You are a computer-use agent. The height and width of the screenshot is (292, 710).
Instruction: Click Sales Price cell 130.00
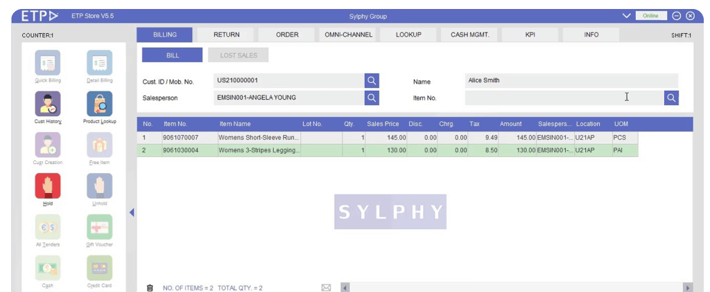386,151
